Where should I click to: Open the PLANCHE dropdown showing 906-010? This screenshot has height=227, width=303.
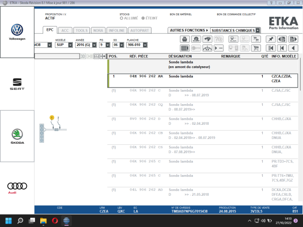point(145,45)
